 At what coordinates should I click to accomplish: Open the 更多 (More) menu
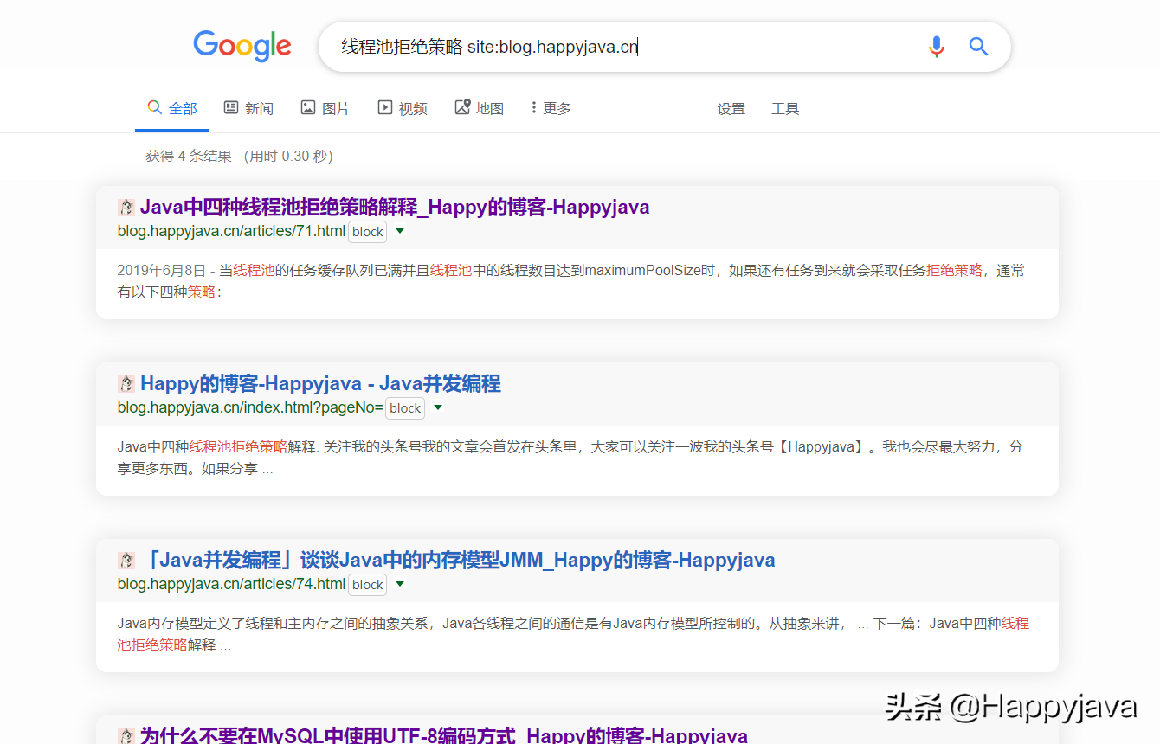pyautogui.click(x=551, y=108)
